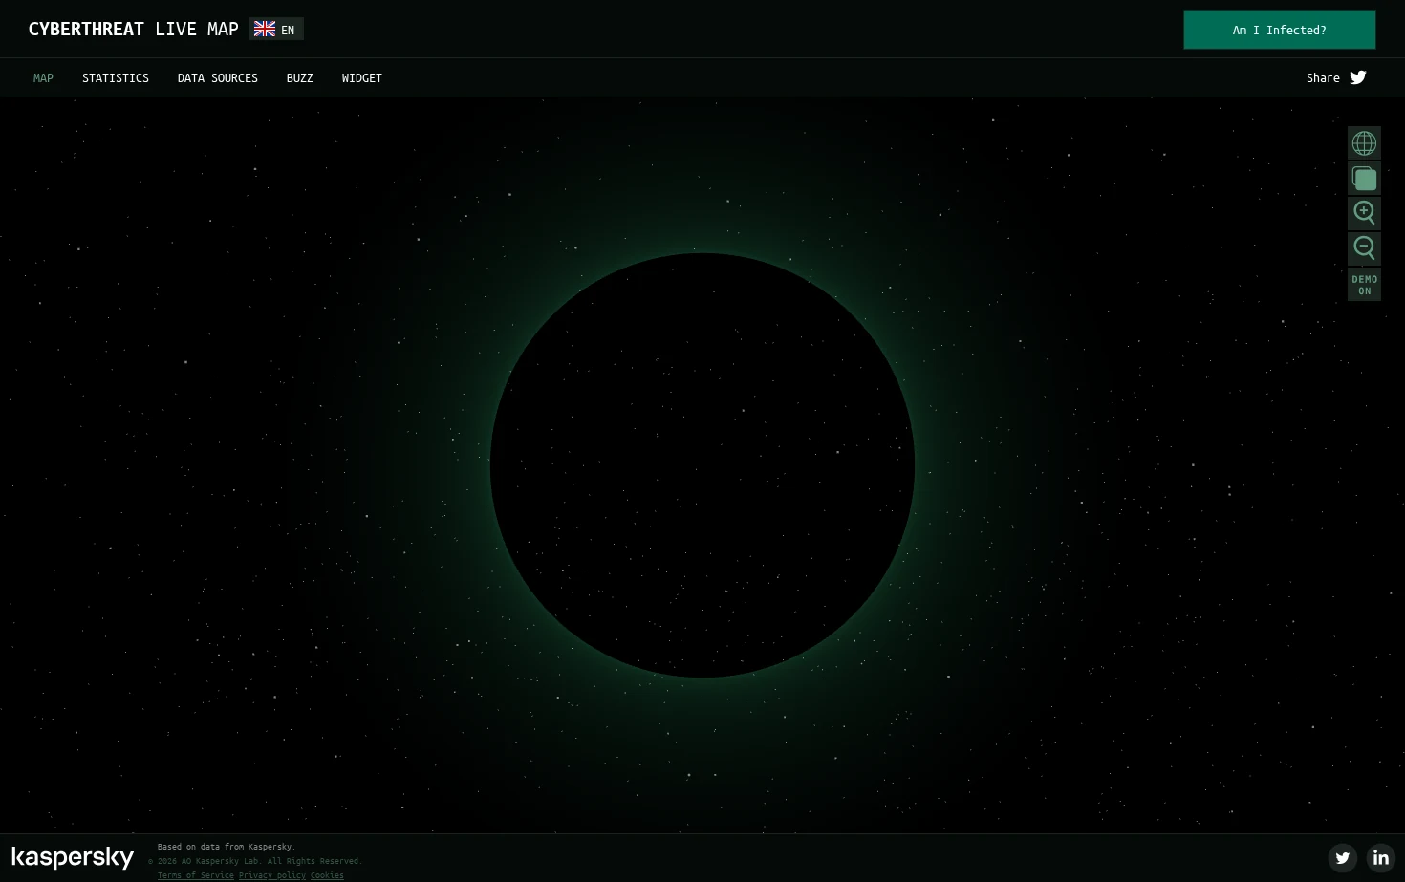Switch to flat plane map view
This screenshot has height=882, width=1405.
pos(1364,179)
